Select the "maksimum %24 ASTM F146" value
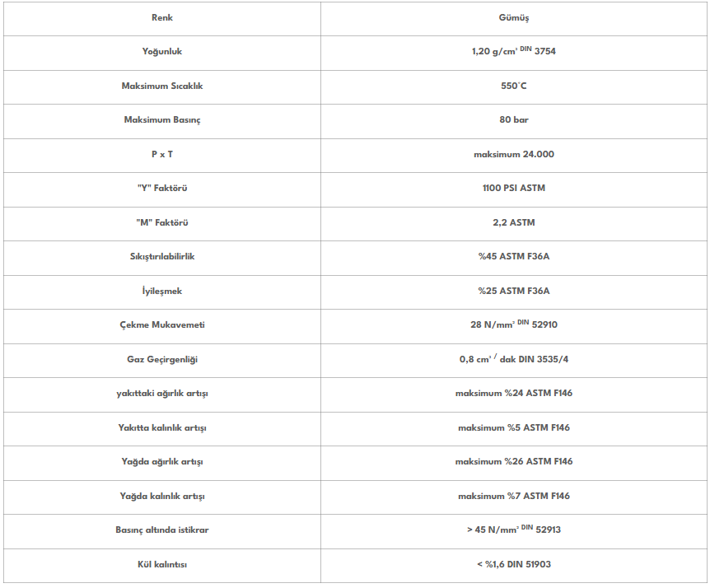The height and width of the screenshot is (588, 710). click(513, 393)
